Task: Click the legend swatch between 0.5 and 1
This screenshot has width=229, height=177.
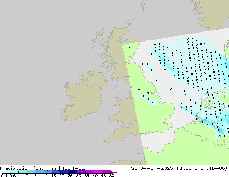Action: [x=14, y=172]
